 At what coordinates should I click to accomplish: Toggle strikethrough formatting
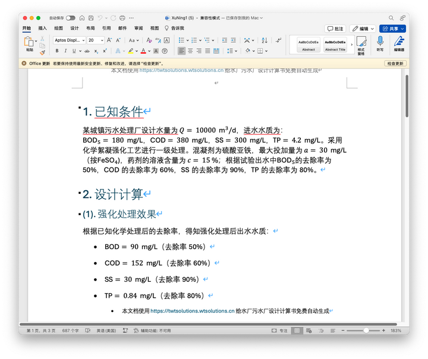pyautogui.click(x=87, y=51)
